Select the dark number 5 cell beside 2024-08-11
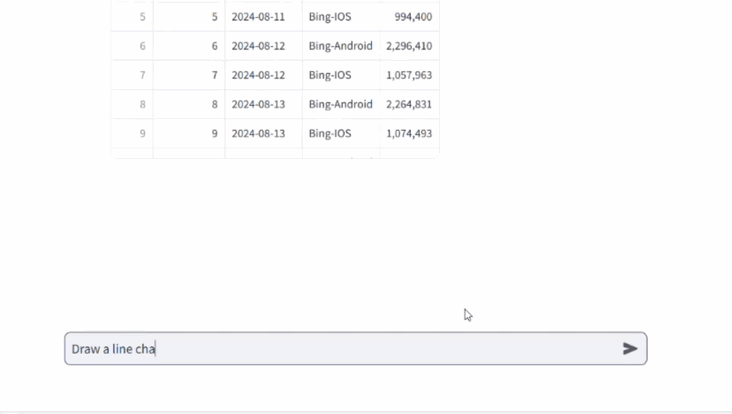Screen dimensions: 732x414 pos(189,17)
